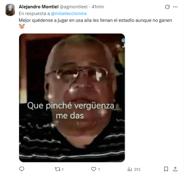Click the reply speech bubble icon

click(x=22, y=169)
